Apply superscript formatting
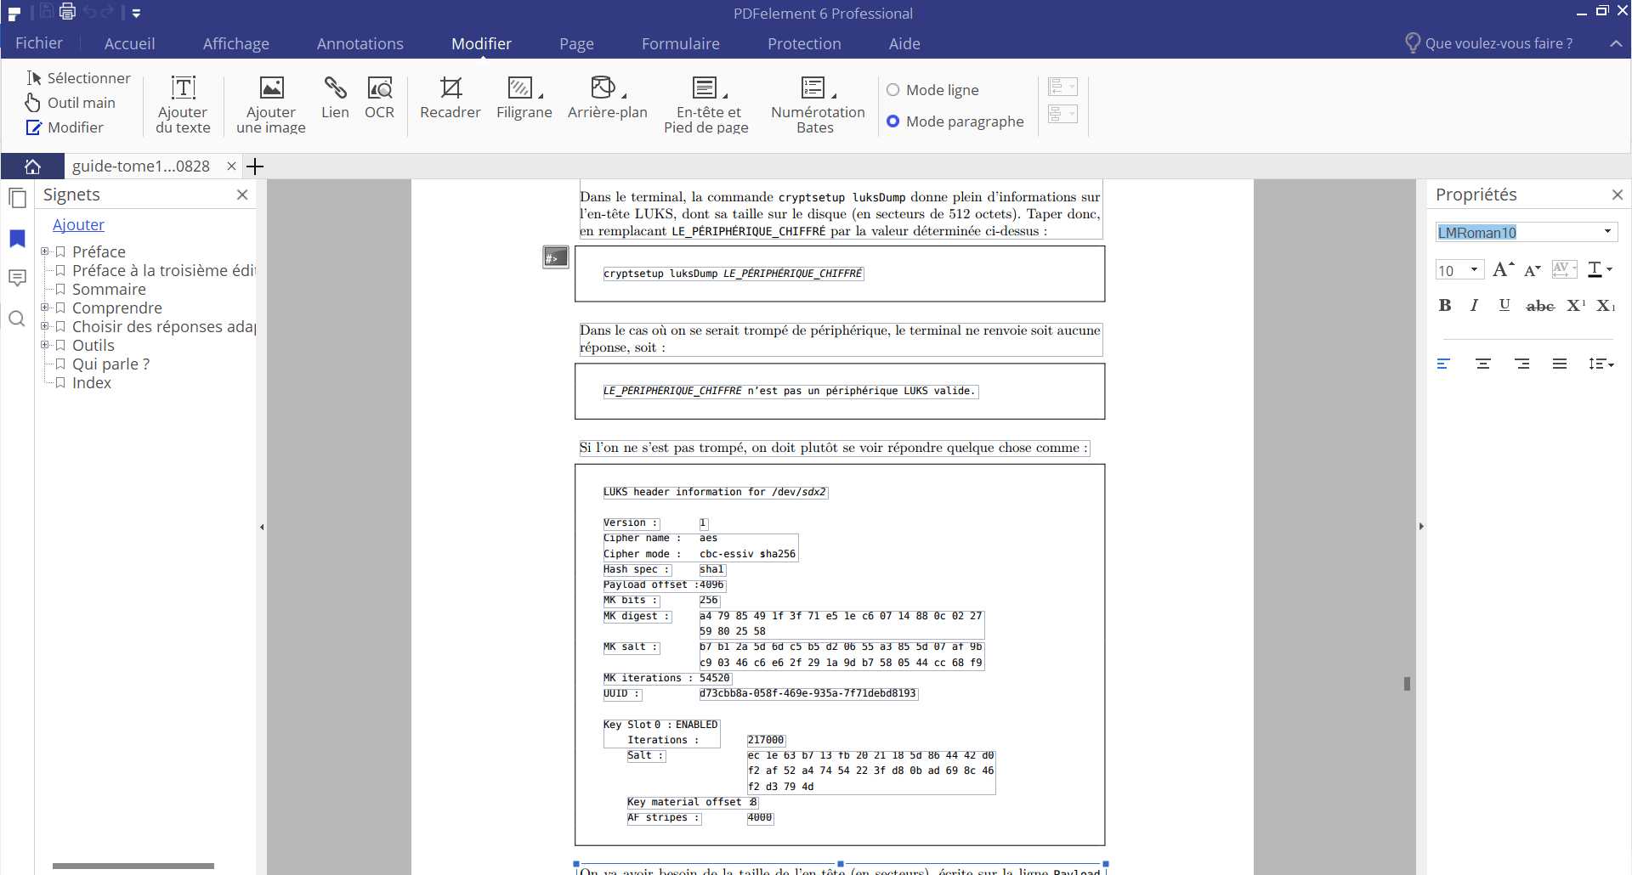This screenshot has width=1632, height=875. pyautogui.click(x=1576, y=305)
